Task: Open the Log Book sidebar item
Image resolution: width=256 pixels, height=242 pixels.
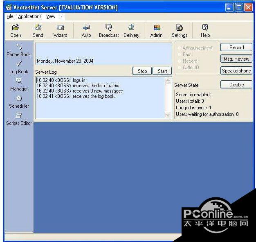Action: point(19,68)
